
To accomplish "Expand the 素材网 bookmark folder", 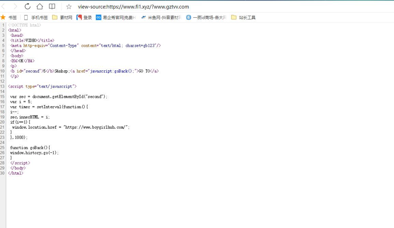I will 62,18.
